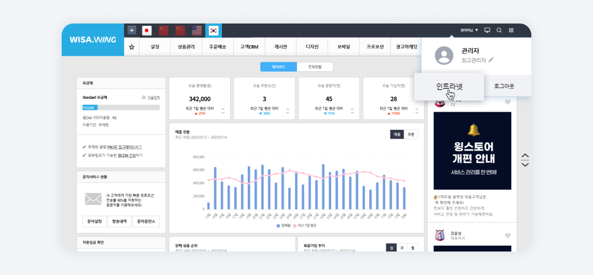Viewport: 593px width, 275px height.
Task: Like the CX post with its heart icon
Action: click(x=507, y=102)
